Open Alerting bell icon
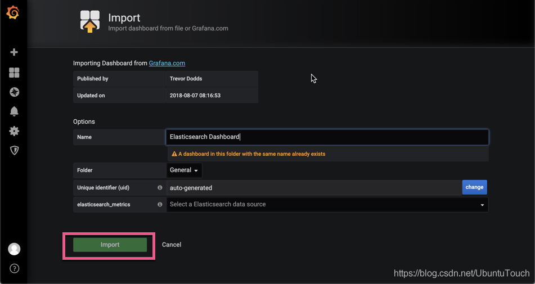Screen dimensions: 535x284 [14, 111]
